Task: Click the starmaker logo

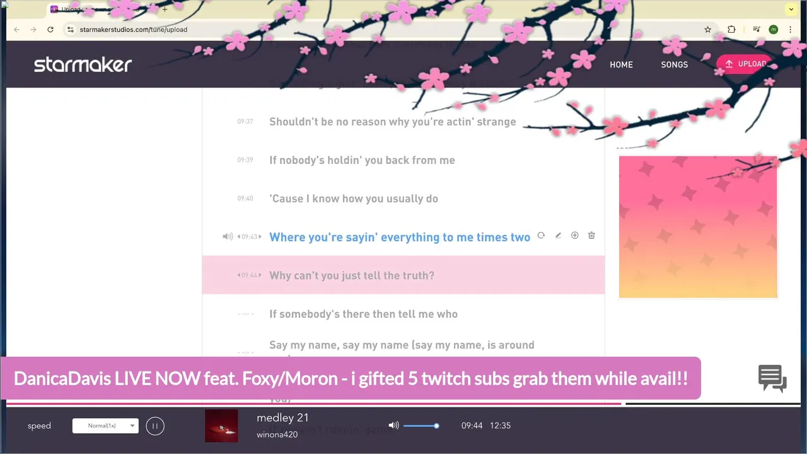Action: (83, 64)
